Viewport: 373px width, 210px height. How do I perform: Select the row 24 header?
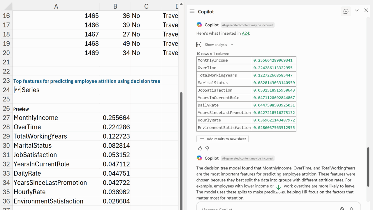click(6, 90)
